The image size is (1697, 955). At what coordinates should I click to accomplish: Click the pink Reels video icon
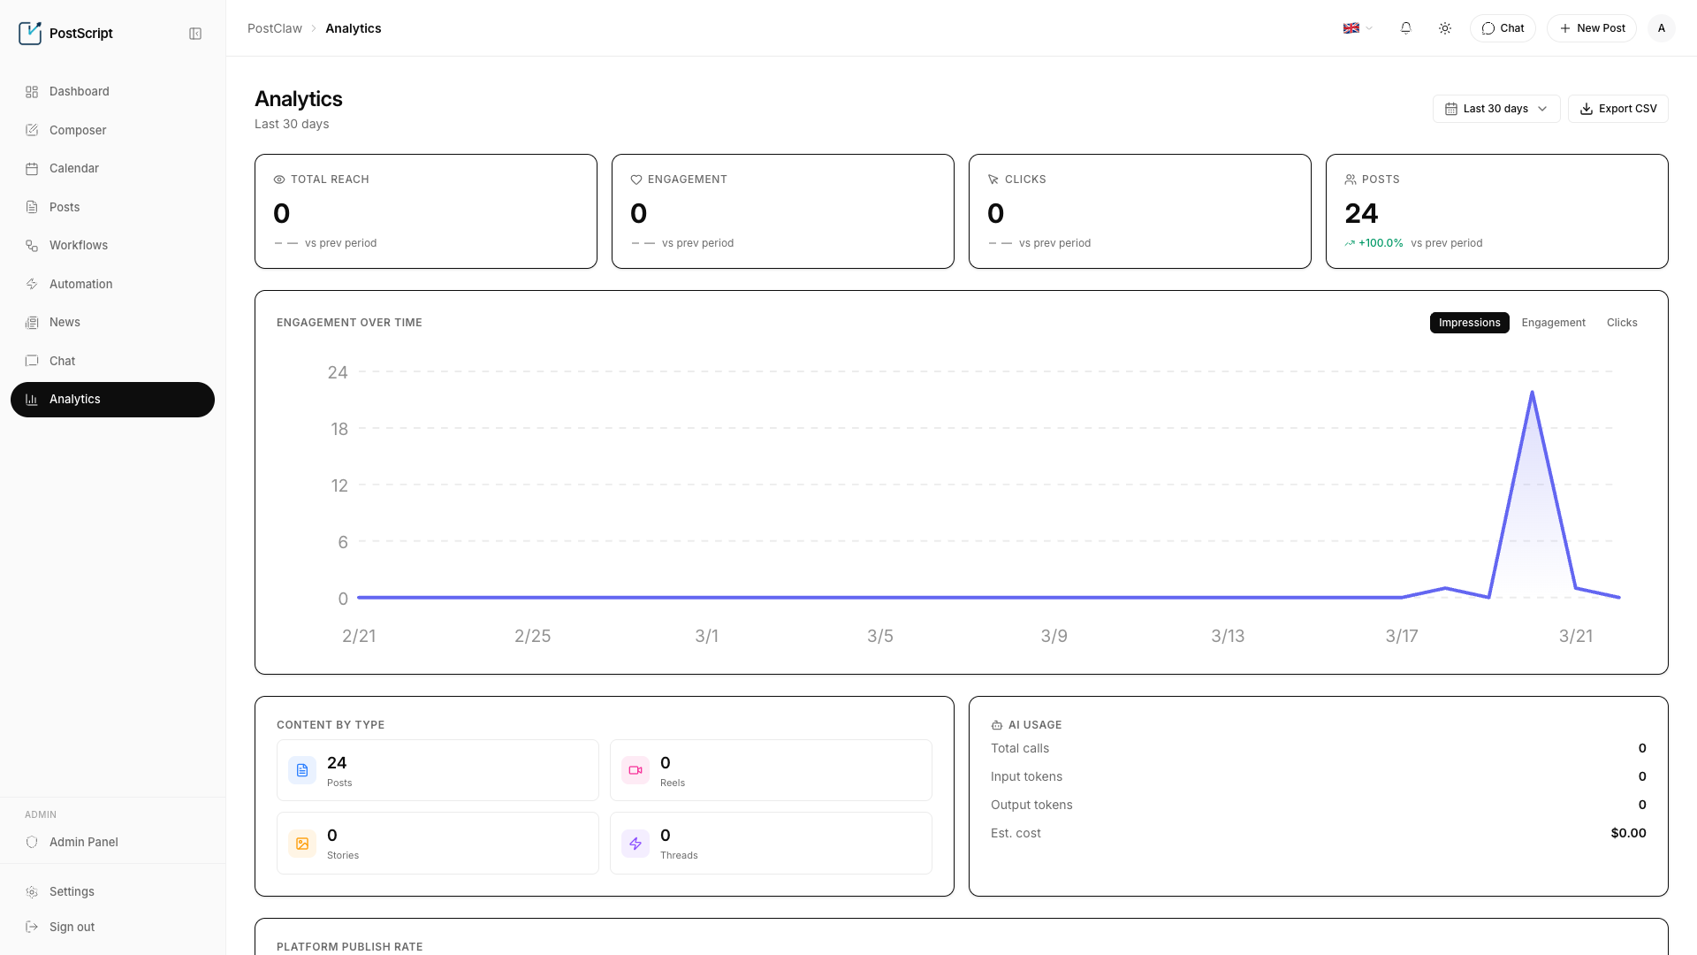tap(635, 770)
